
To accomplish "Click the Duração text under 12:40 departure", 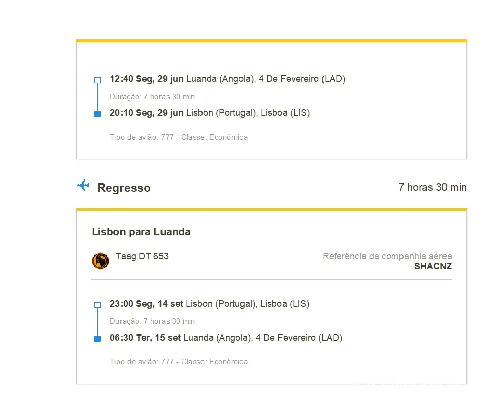I will pyautogui.click(x=152, y=97).
